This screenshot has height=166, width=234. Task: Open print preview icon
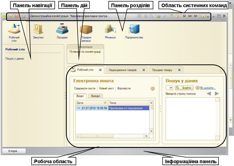151,16
